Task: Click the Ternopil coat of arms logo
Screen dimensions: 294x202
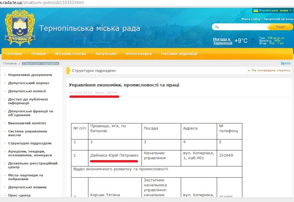Action: point(20,28)
